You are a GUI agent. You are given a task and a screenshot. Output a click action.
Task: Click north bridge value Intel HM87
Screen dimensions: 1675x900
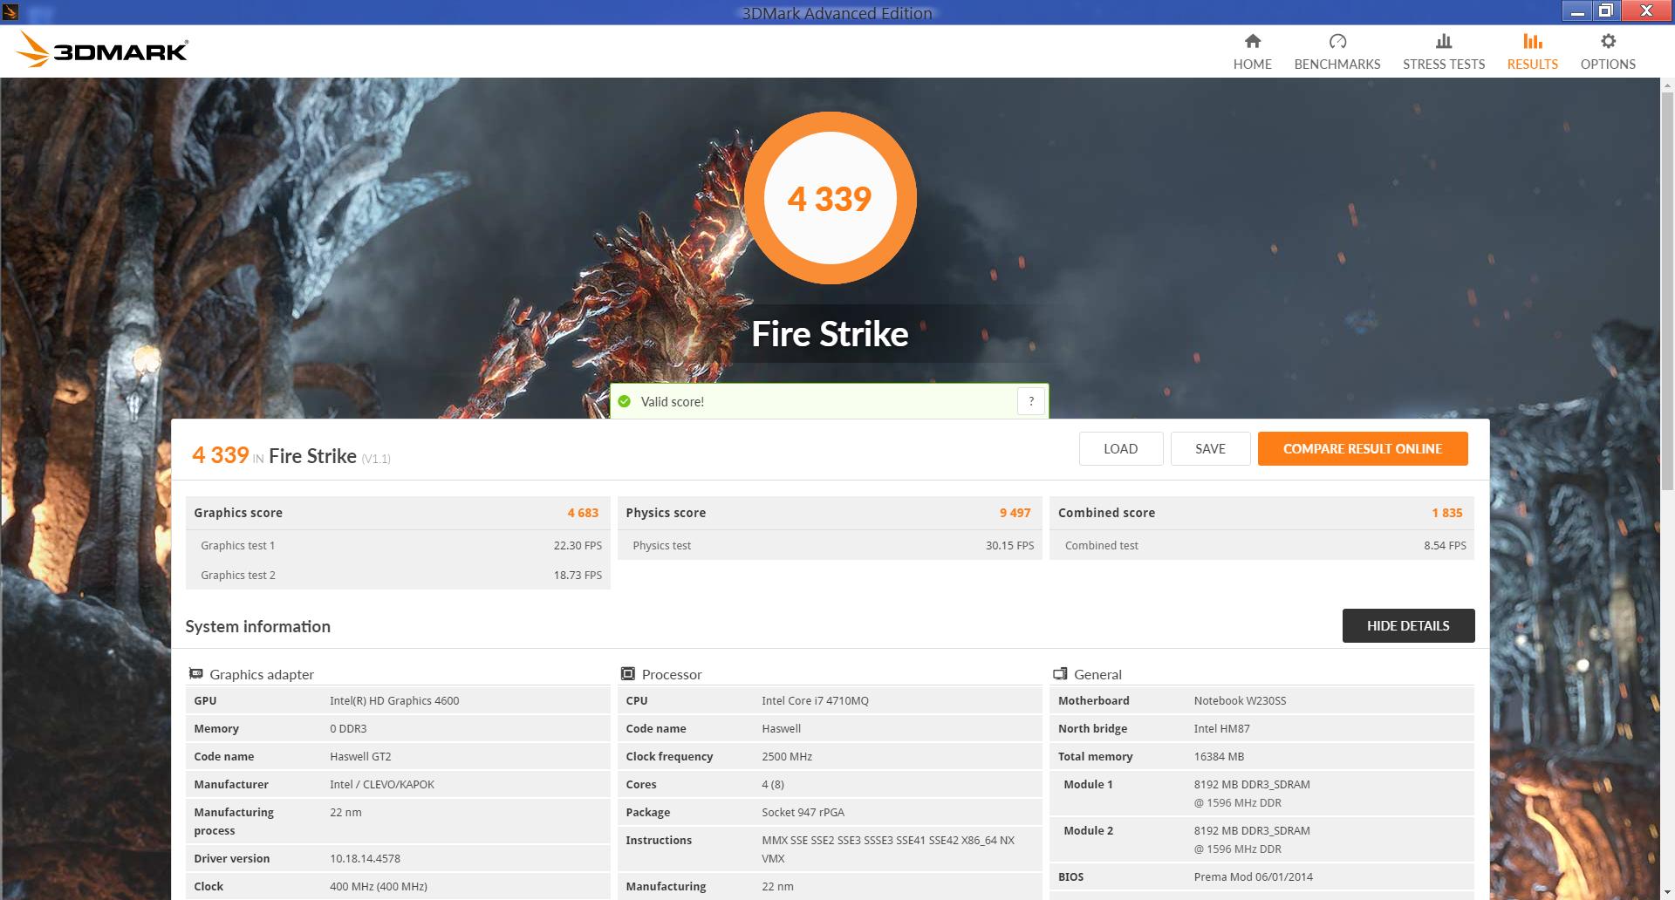(1221, 728)
